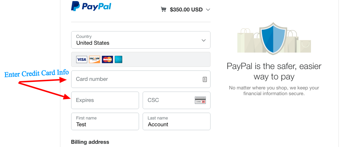Screen dimensions: 341x147
Task: Click the CSC card-back help icon
Action: [200, 100]
